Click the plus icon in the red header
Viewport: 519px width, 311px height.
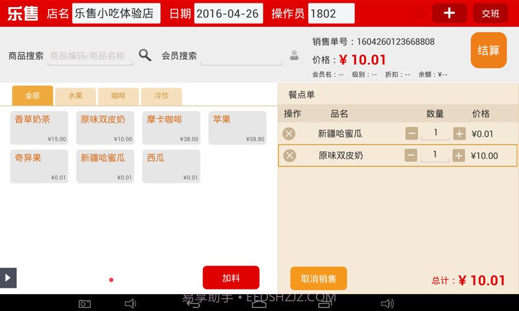(449, 13)
